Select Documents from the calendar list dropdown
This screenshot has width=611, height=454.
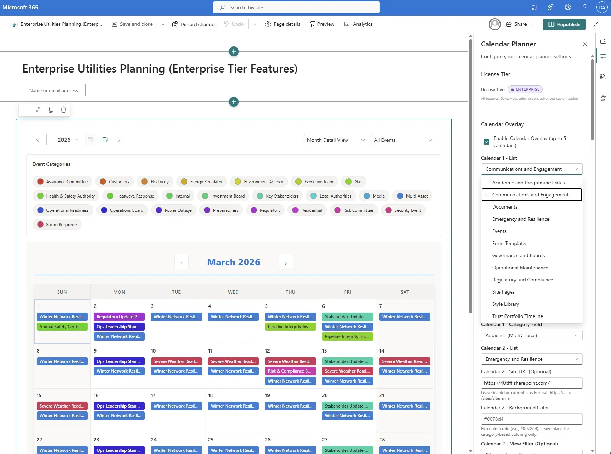[504, 207]
